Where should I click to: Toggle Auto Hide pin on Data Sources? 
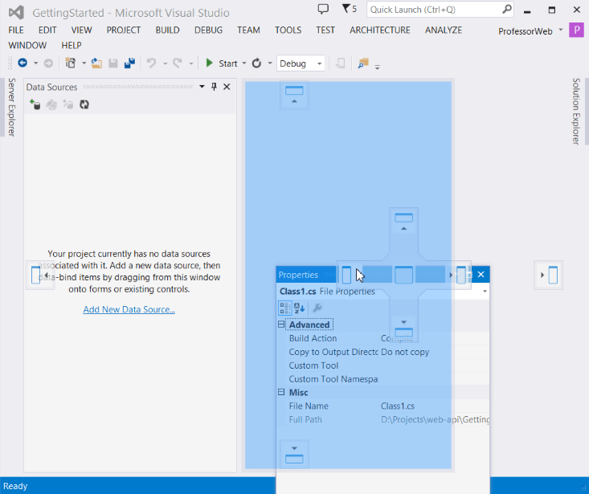click(x=214, y=87)
